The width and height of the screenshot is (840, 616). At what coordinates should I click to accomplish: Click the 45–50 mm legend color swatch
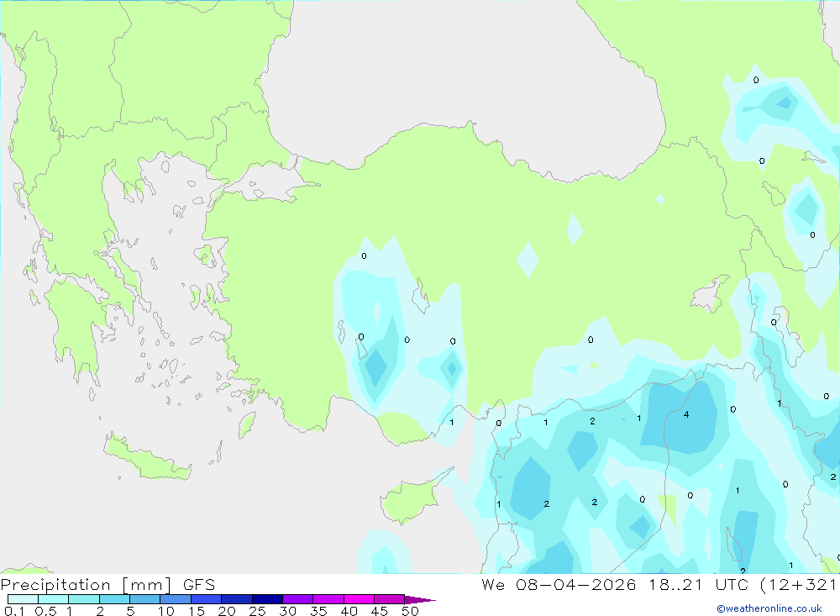(390, 599)
